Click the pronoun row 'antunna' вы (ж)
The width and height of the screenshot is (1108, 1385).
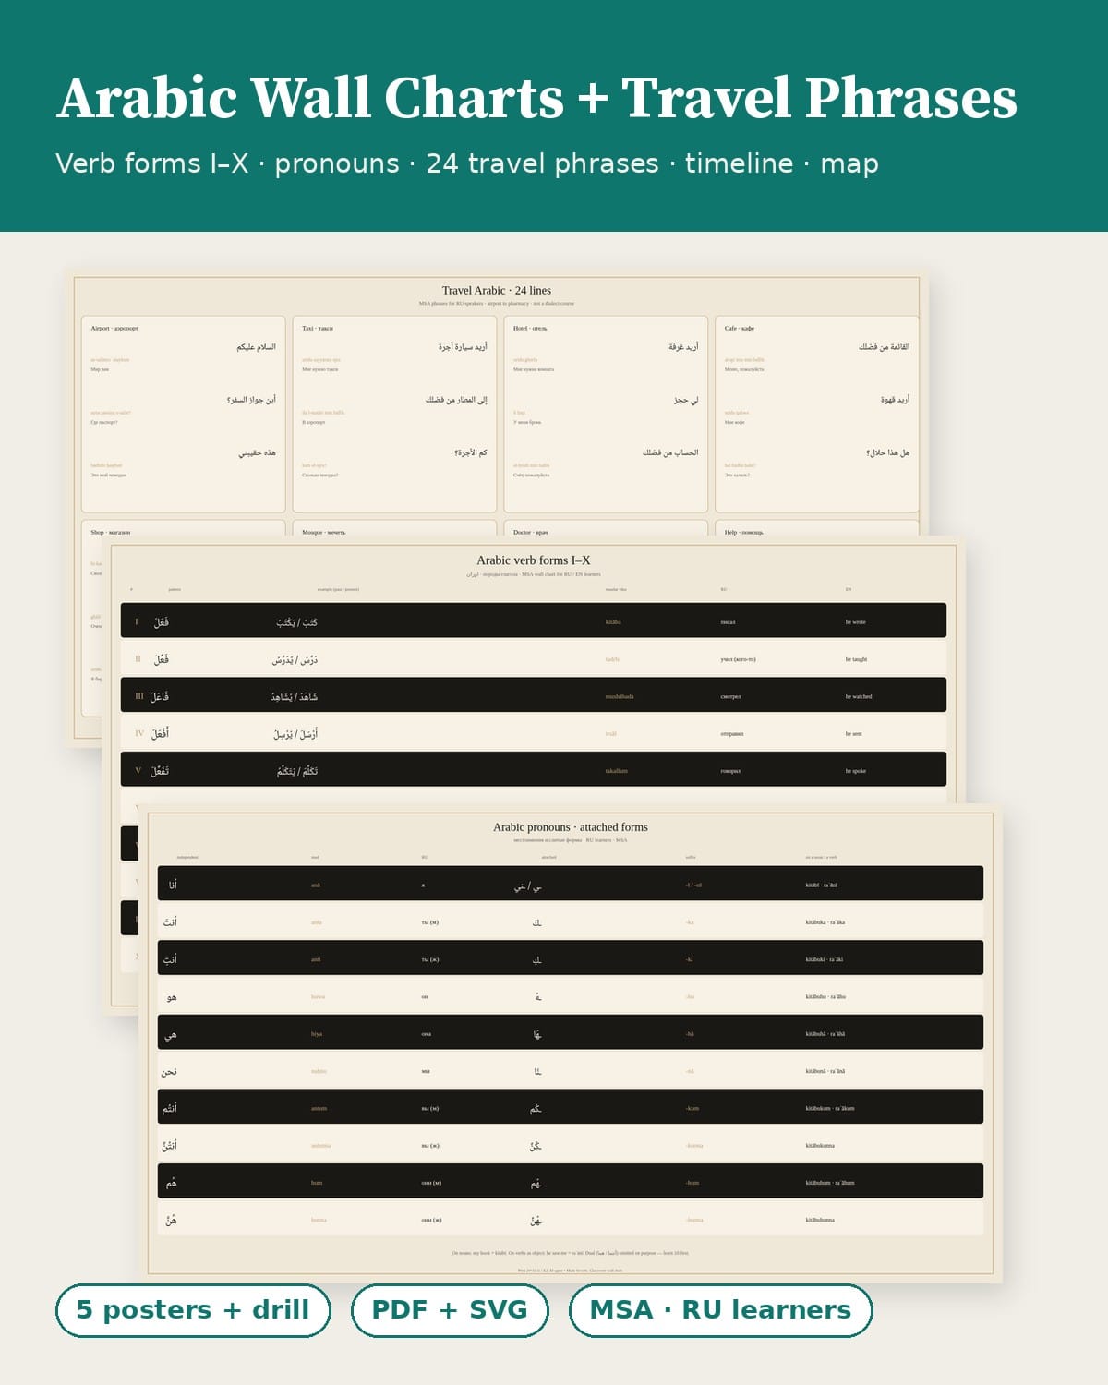click(x=571, y=1144)
